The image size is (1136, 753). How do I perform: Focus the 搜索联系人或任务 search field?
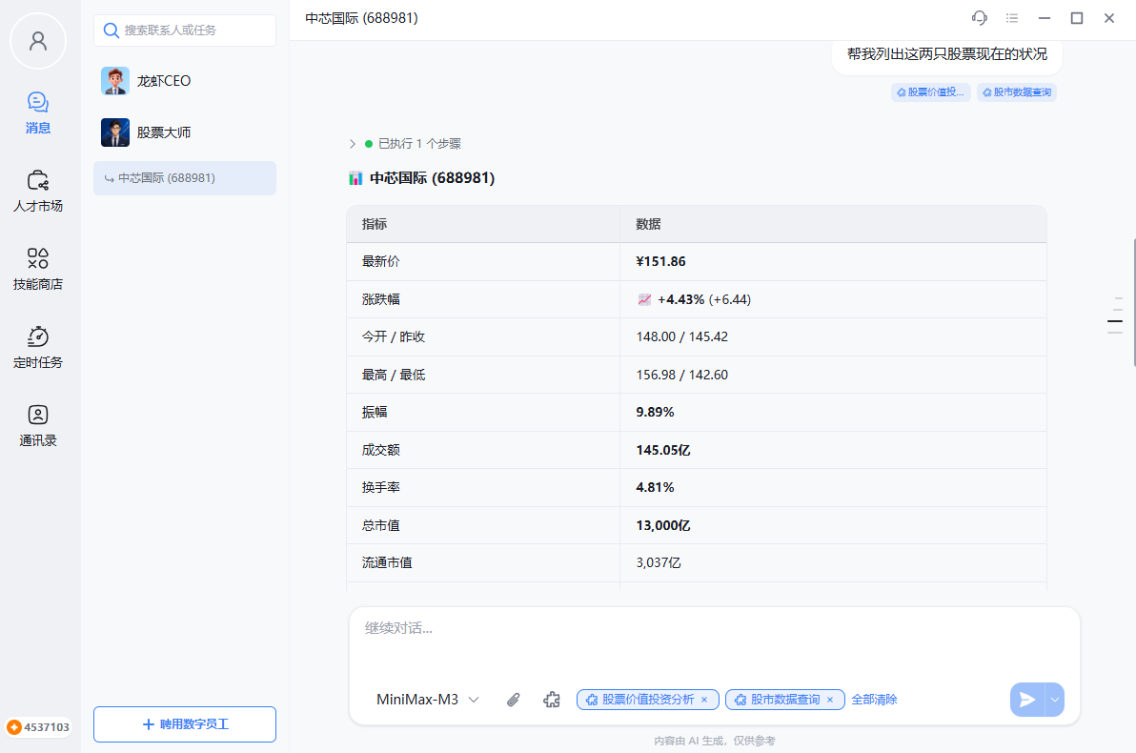[x=185, y=31]
